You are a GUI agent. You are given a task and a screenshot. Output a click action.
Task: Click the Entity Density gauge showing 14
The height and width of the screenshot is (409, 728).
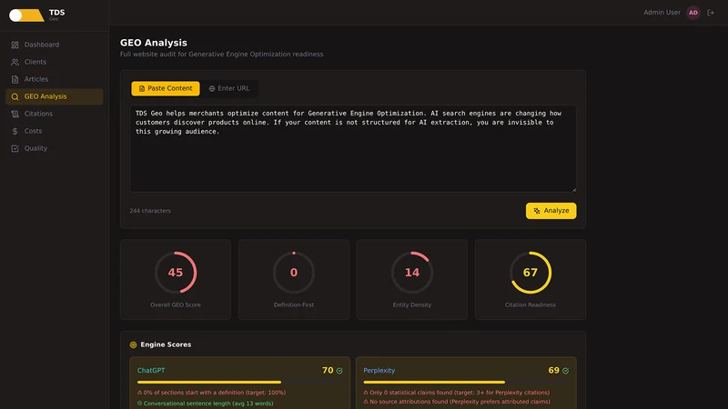pos(412,273)
